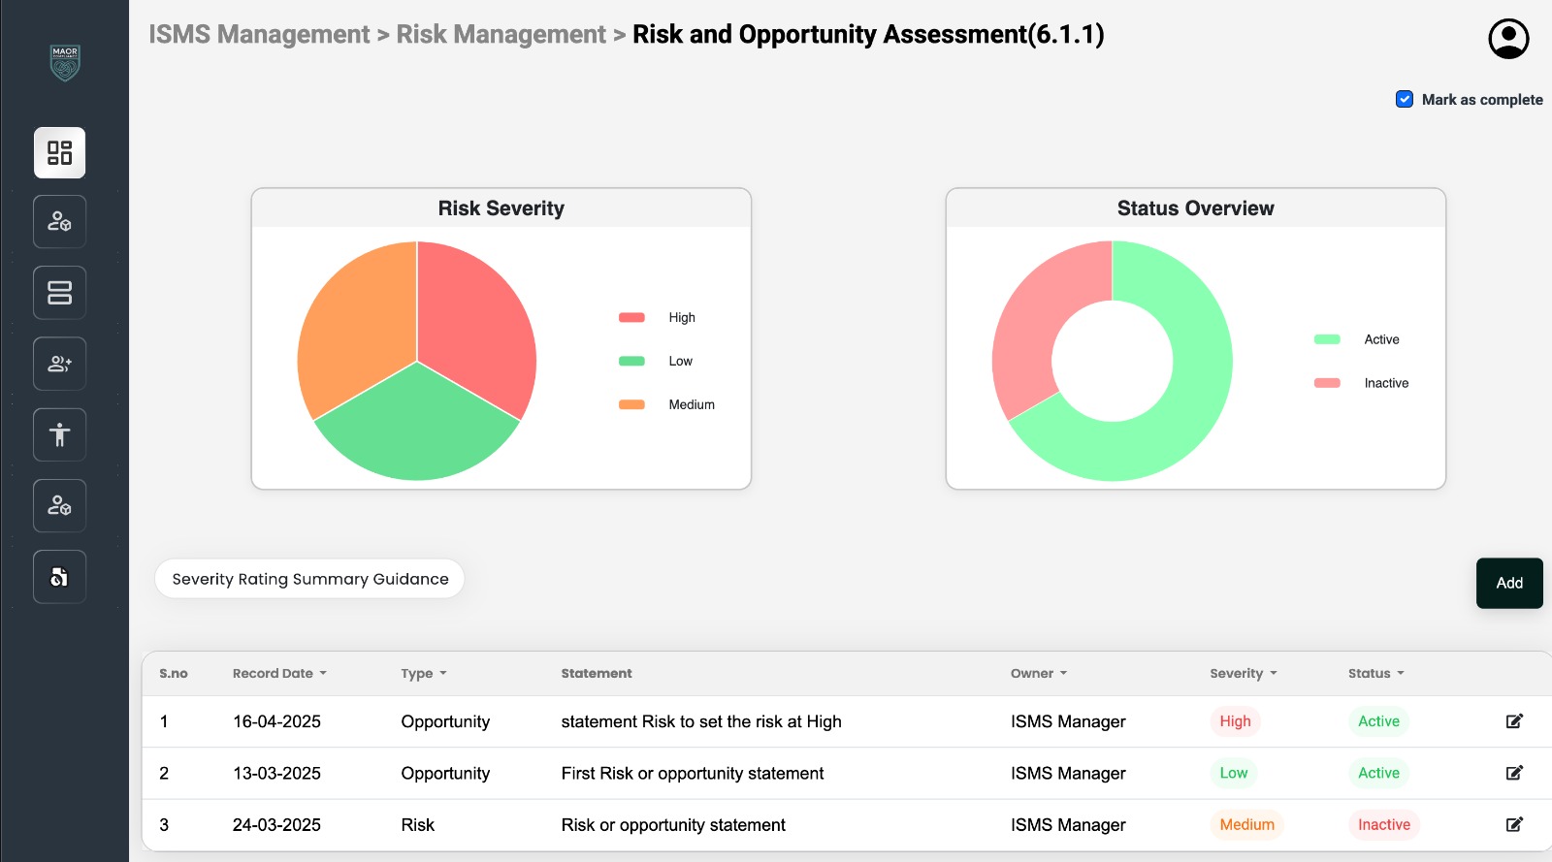This screenshot has height=862, width=1552.
Task: Toggle the Mark as complete checkbox
Action: tap(1405, 99)
